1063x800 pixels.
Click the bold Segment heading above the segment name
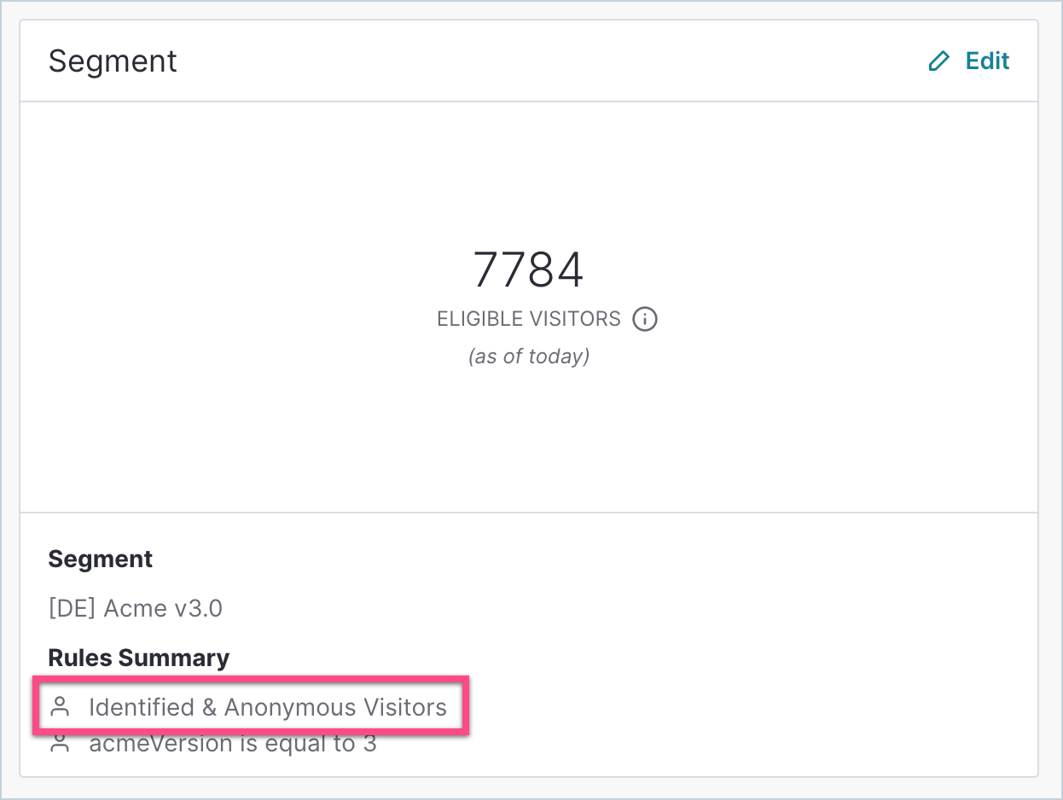click(100, 559)
